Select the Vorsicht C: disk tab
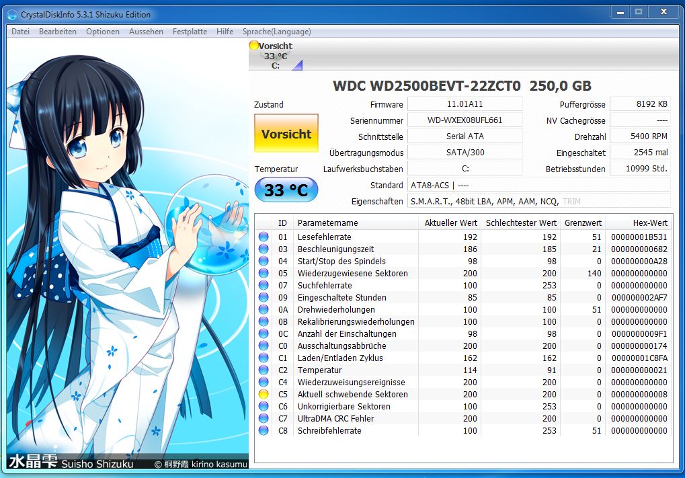This screenshot has height=478, width=685. pos(276,56)
